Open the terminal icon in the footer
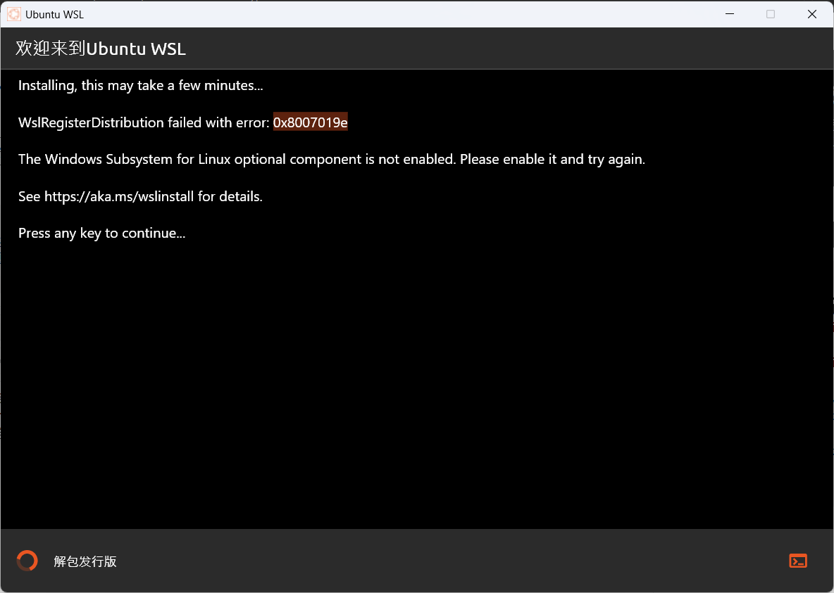 (x=797, y=561)
